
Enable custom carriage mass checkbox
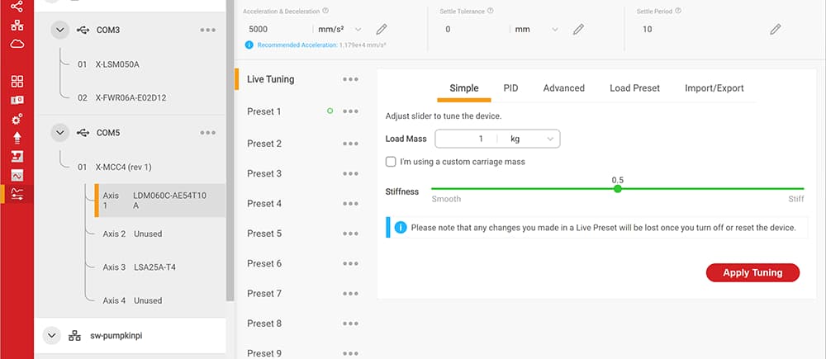pyautogui.click(x=391, y=162)
